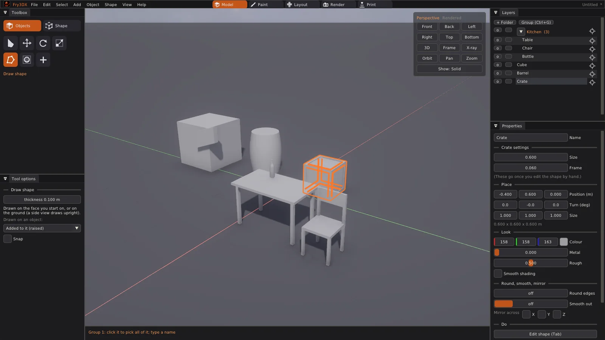Switch to the Render workspace tab

pos(338,5)
